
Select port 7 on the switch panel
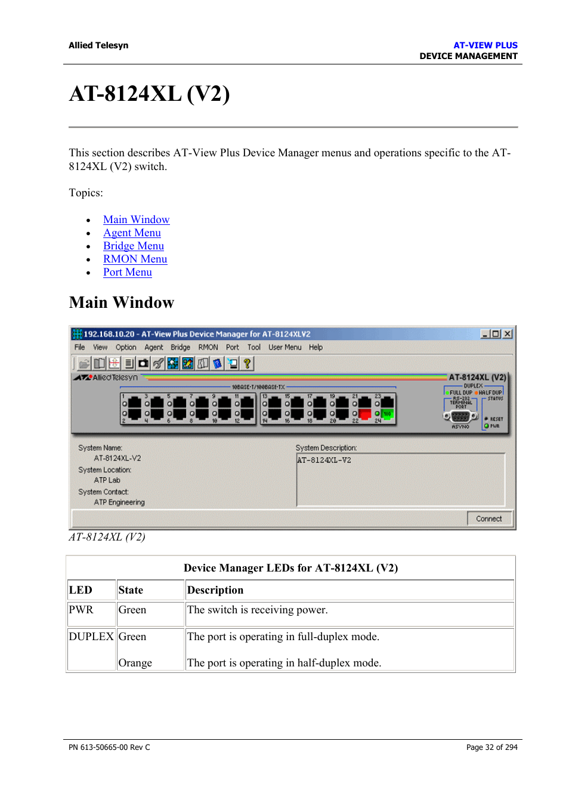pyautogui.click(x=202, y=403)
